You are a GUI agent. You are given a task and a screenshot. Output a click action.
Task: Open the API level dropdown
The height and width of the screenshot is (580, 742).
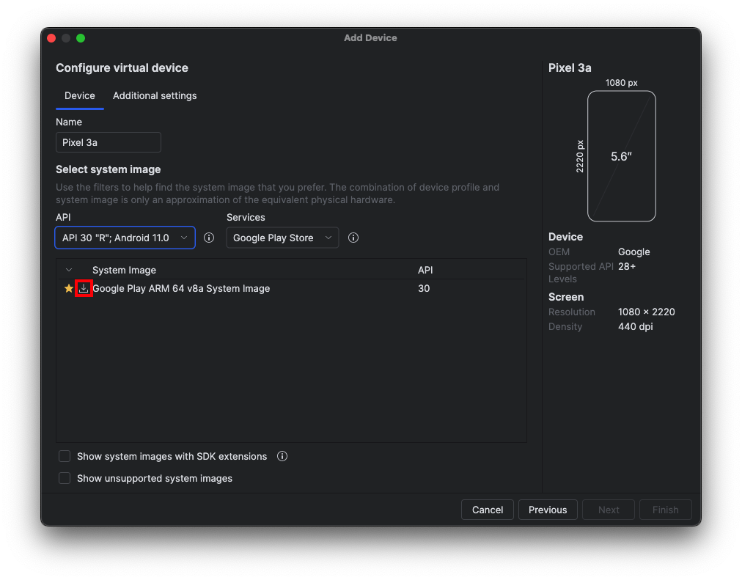click(125, 238)
